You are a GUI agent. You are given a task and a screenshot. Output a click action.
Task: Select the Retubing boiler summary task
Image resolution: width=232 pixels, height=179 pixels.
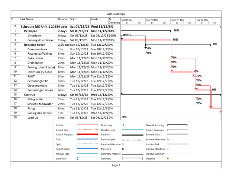point(34,45)
